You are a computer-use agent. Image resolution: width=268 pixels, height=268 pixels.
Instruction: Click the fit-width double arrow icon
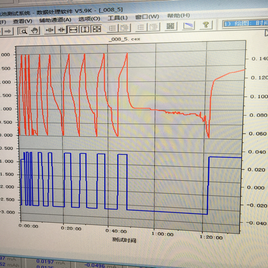(73, 30)
